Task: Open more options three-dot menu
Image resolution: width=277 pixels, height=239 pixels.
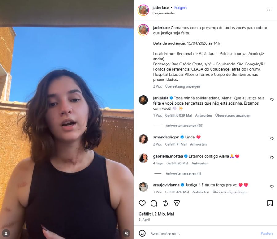Action: [269, 10]
